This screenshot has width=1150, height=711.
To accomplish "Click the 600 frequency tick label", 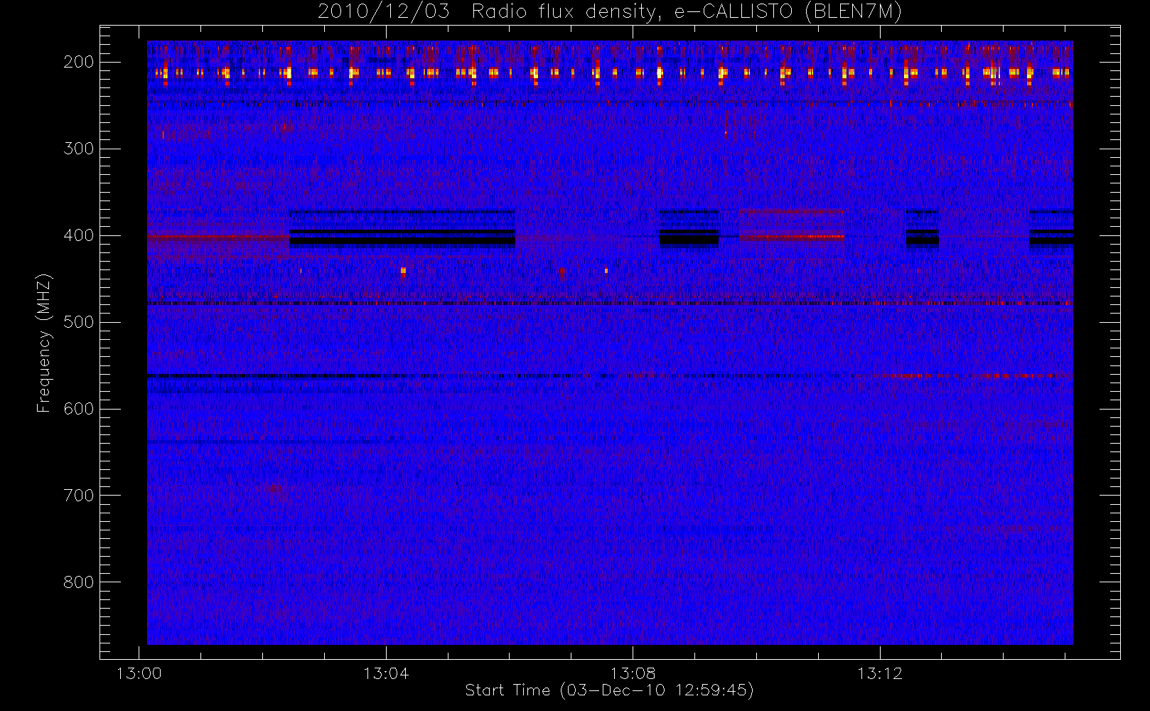I will 79,409.
